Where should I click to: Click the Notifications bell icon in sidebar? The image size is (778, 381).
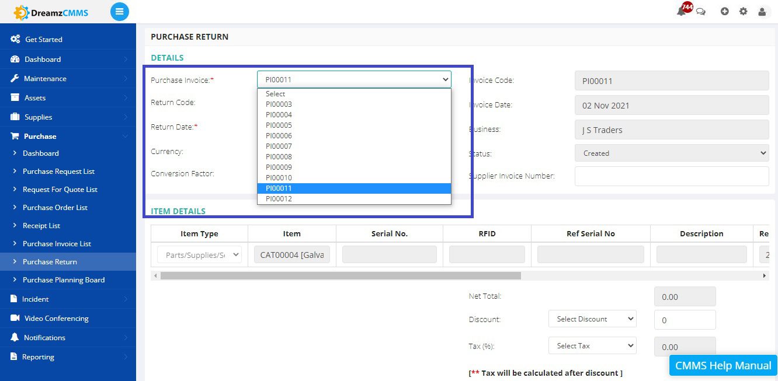15,337
